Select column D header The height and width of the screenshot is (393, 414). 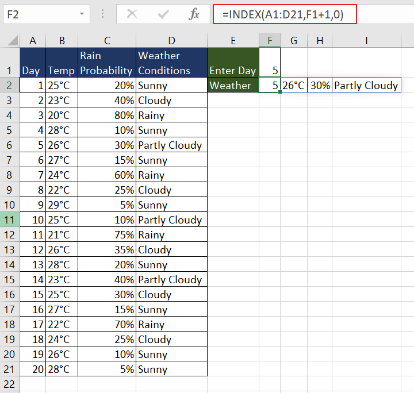tap(171, 40)
